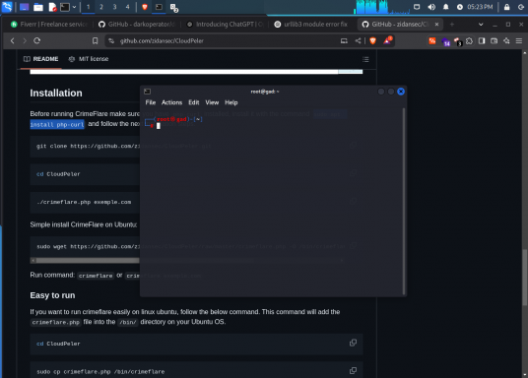
Task: Click the share icon in address bar
Action: pos(358,40)
